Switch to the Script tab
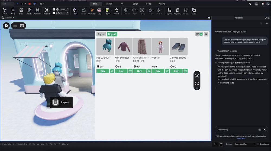Screen dimensions: 271x151 pyautogui.click(x=135, y=4)
